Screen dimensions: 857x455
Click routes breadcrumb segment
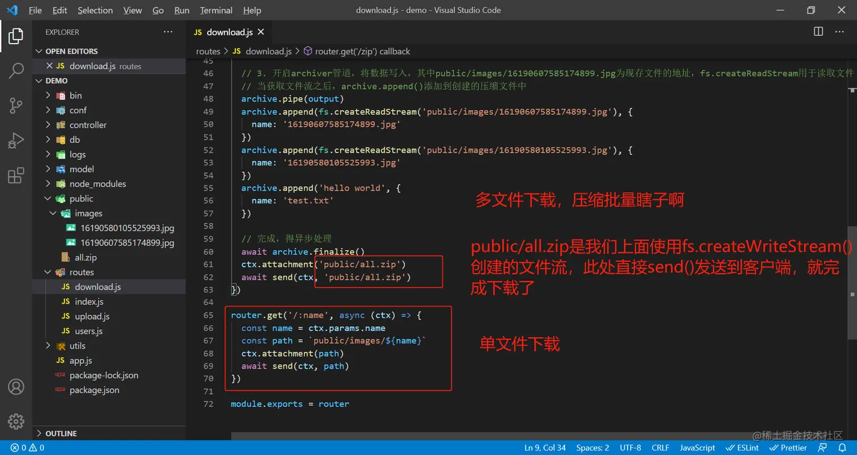coord(208,51)
